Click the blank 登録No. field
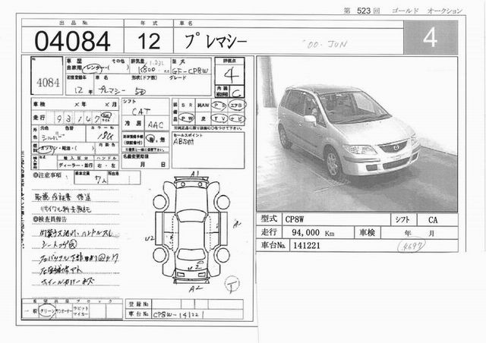The height and width of the screenshot is (343, 486). pos(197,304)
